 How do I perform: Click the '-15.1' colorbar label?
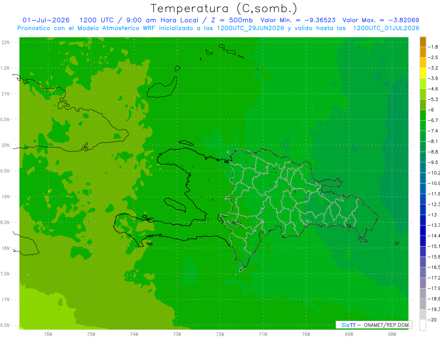434,246
